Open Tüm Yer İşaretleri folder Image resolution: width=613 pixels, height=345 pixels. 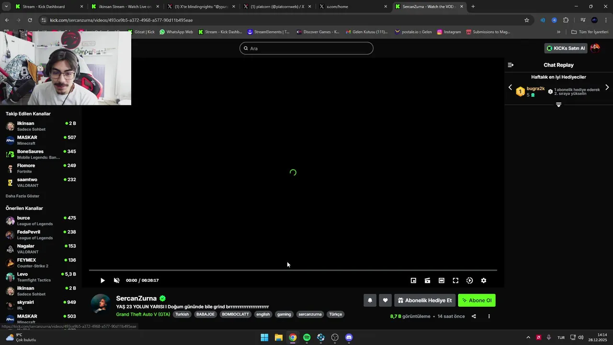click(590, 32)
